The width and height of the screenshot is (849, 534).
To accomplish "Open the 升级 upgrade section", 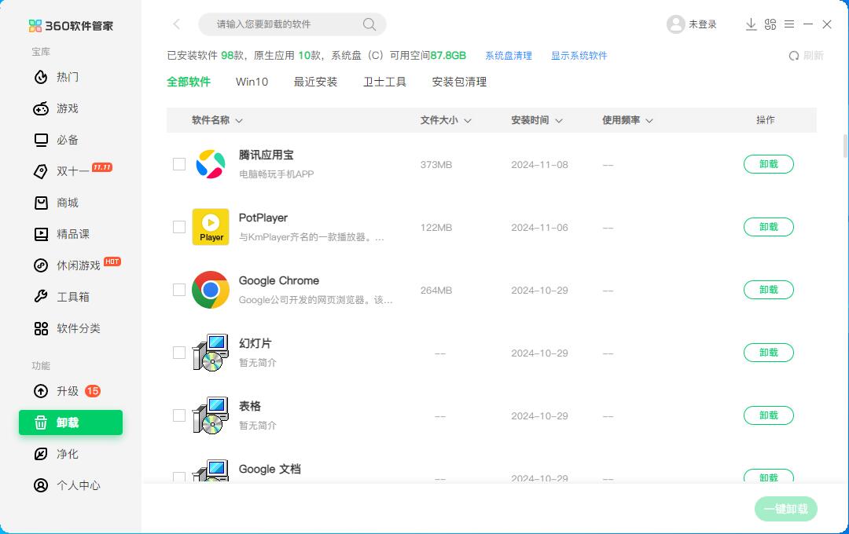I will pyautogui.click(x=67, y=390).
